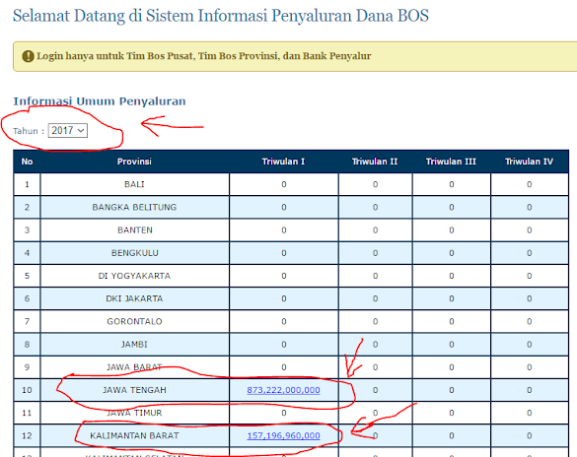The image size is (577, 457).
Task: Click the Triwulan I value for BALI
Action: (284, 184)
